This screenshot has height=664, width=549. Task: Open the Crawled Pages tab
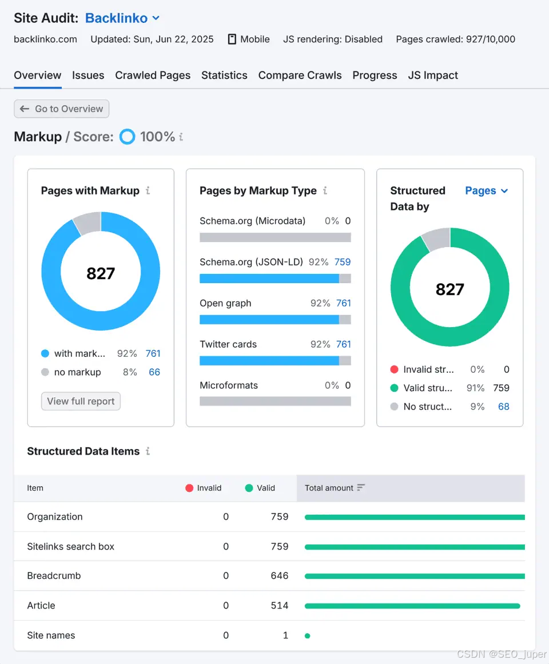[153, 75]
